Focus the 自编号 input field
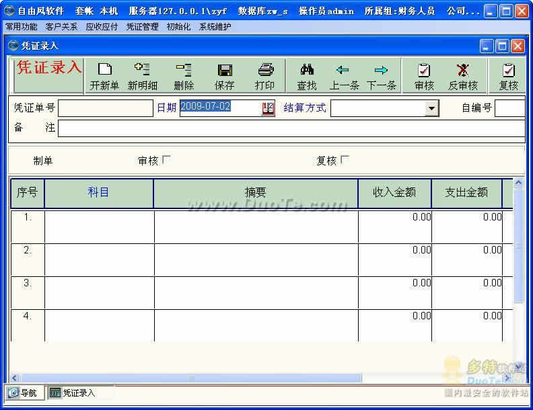Screen dimensions: 533x410 pyautogui.click(x=510, y=108)
